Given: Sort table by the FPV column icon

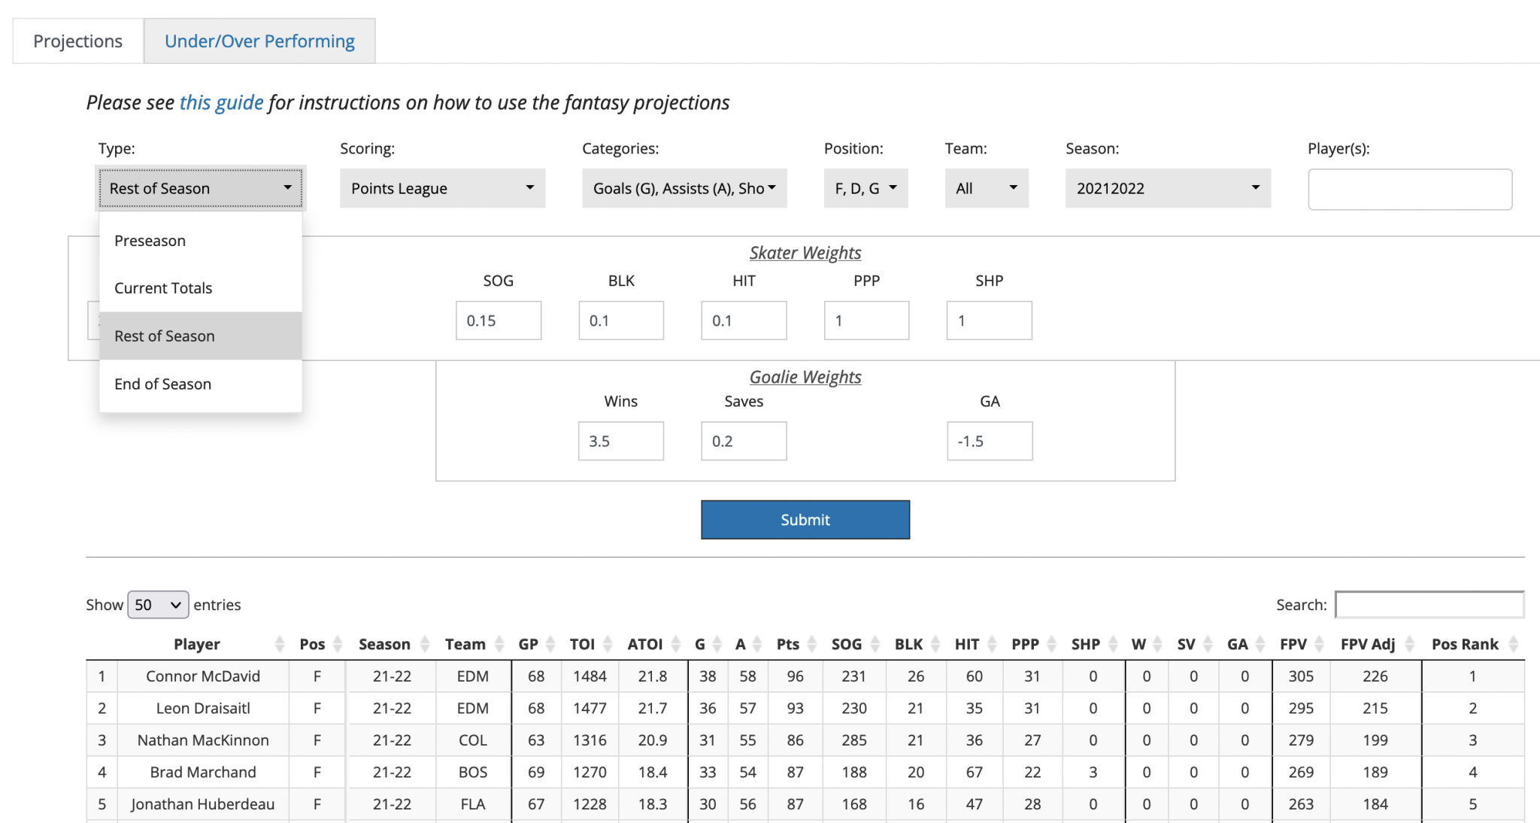Looking at the screenshot, I should [1319, 644].
